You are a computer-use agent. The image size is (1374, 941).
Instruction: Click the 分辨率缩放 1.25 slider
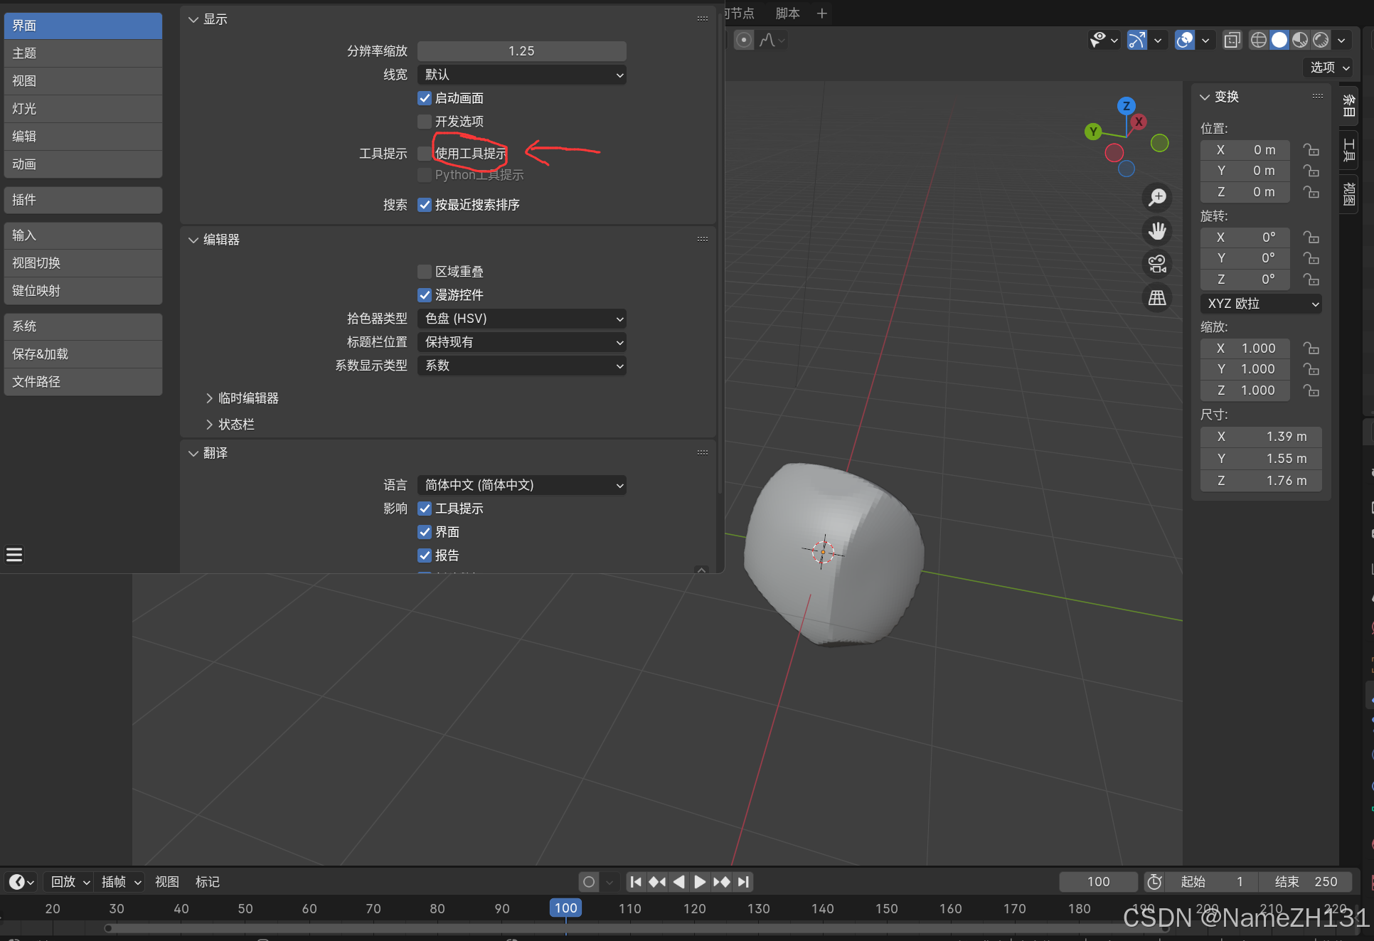[x=521, y=51]
